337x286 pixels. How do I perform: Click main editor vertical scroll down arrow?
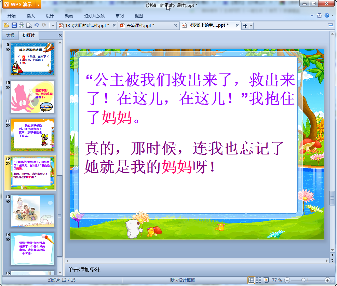332,250
